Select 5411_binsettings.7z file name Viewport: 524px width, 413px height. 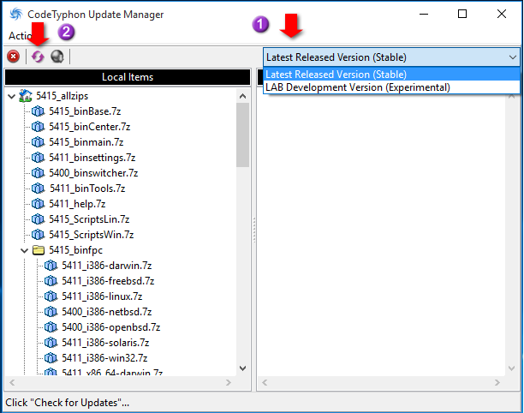pyautogui.click(x=92, y=158)
